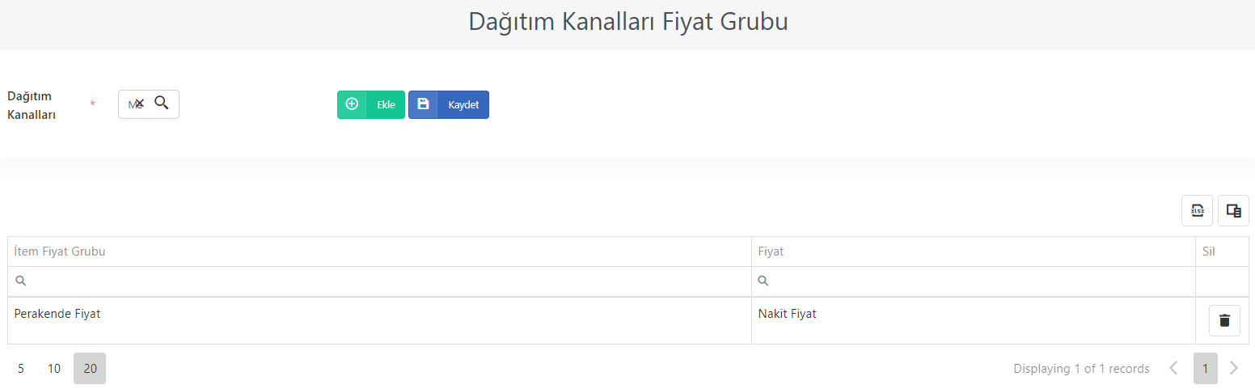Image resolution: width=1255 pixels, height=389 pixels.
Task: Set page size to 5
Action: click(x=21, y=369)
